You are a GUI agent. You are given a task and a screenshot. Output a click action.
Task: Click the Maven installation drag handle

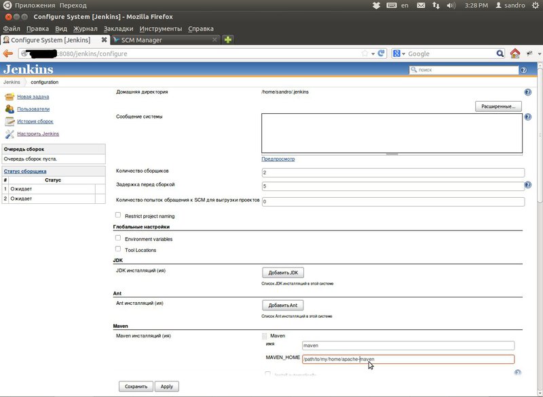265,336
